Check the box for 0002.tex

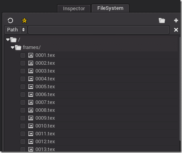[x=23, y=63]
